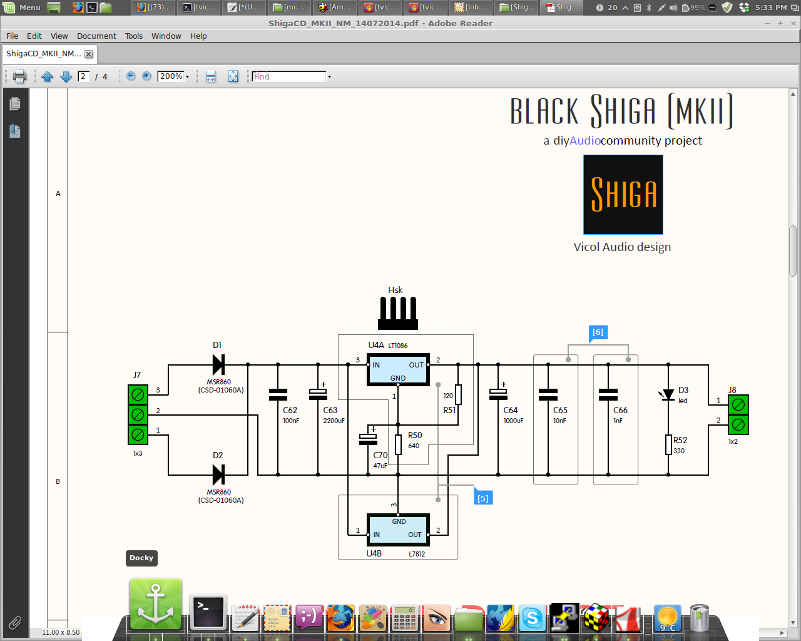Screen dimensions: 801x641
Task: Open the trash can in the dock
Action: coord(699,618)
